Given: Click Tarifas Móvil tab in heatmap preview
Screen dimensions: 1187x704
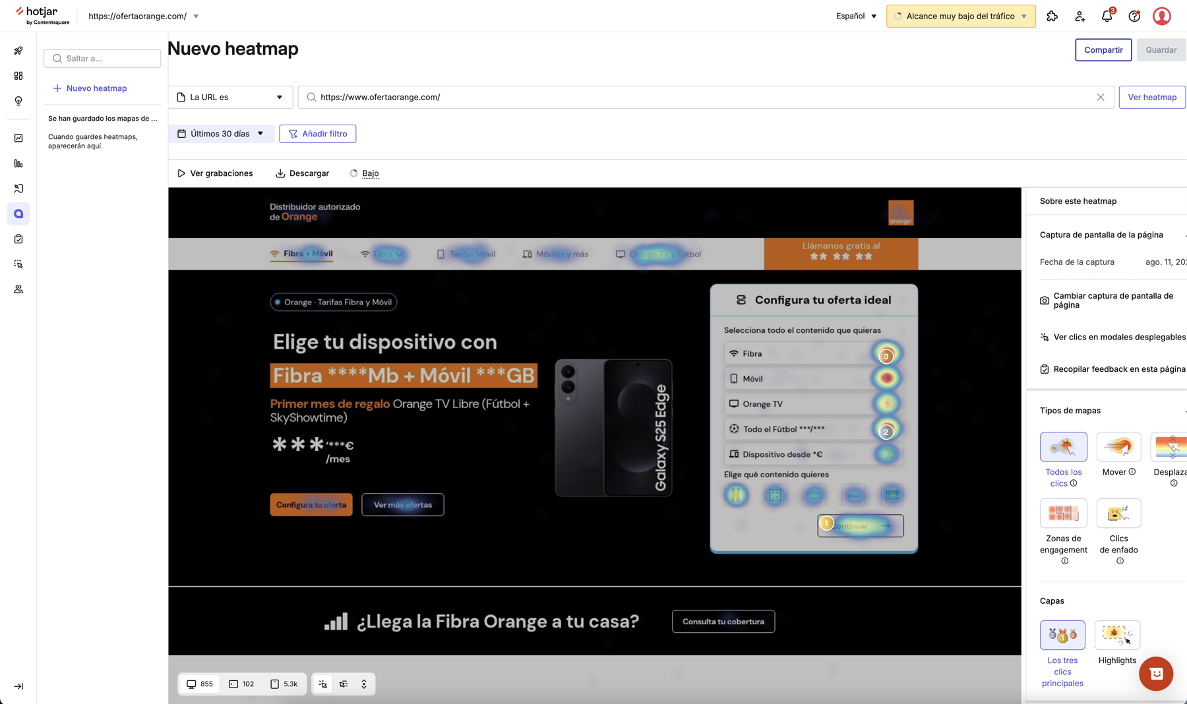Looking at the screenshot, I should tap(466, 254).
